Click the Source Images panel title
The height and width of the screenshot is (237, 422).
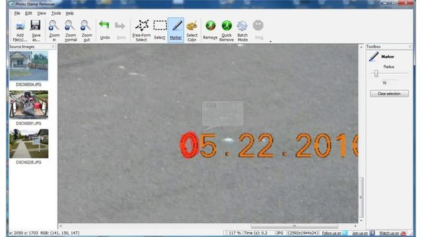point(22,47)
